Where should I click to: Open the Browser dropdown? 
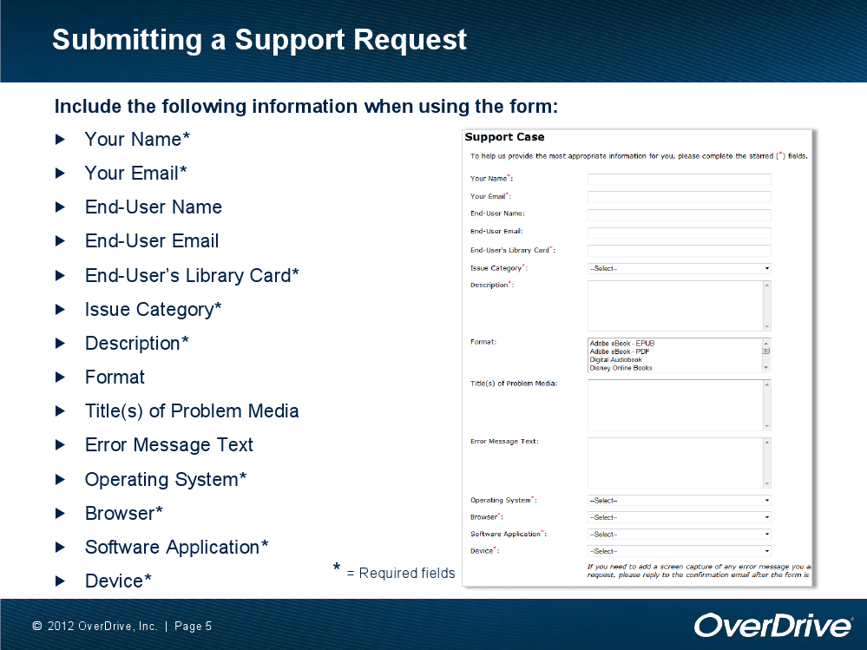click(679, 517)
